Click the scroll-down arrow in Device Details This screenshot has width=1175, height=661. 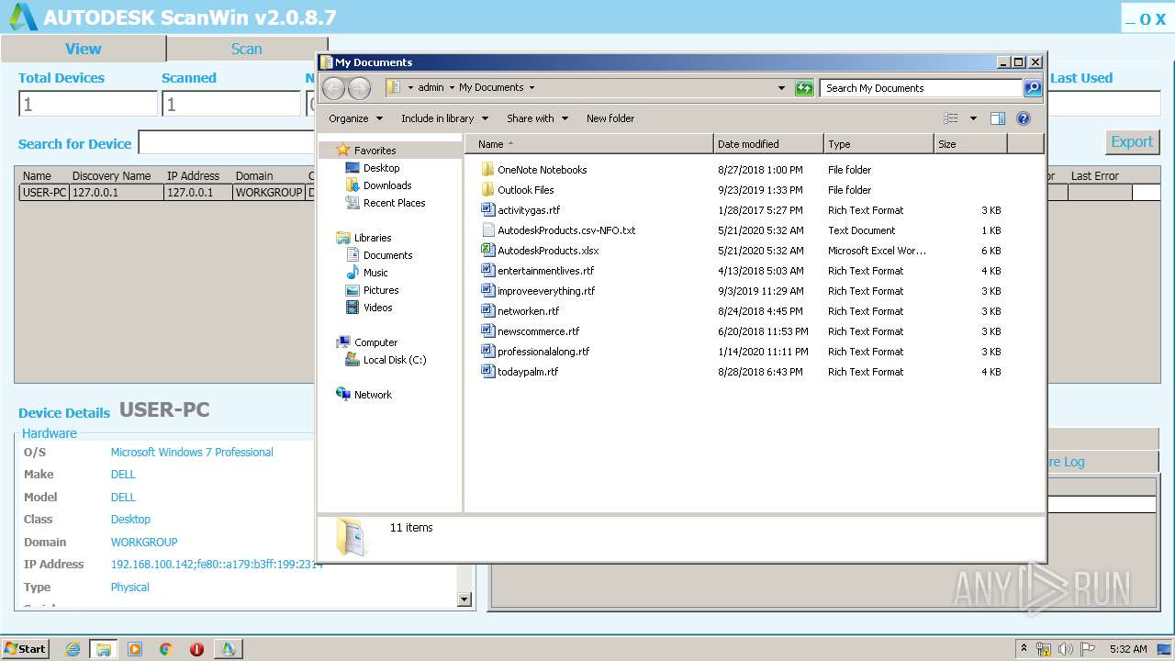[x=464, y=599]
